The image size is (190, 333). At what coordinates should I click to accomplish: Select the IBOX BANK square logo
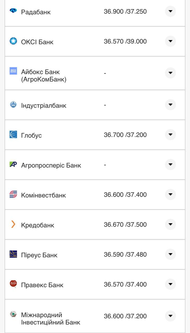coord(13,70)
